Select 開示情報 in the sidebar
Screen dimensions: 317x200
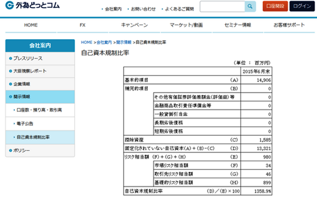(40, 97)
